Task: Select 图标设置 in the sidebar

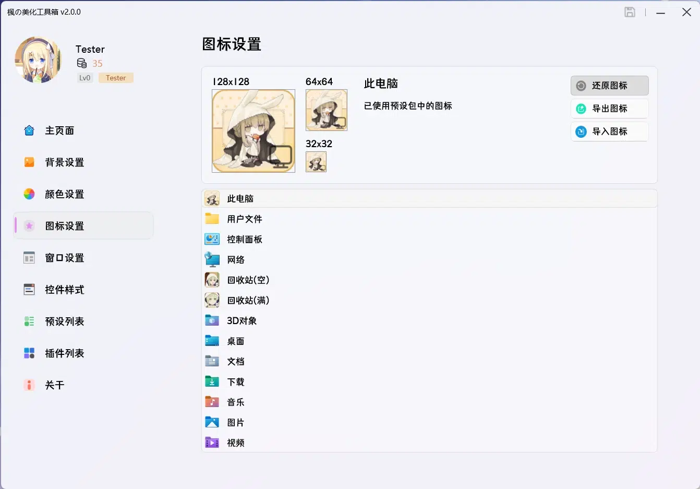Action: (83, 226)
